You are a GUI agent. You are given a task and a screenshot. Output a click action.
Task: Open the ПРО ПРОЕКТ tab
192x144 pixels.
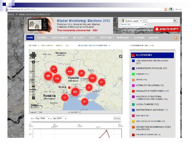coord(106,38)
